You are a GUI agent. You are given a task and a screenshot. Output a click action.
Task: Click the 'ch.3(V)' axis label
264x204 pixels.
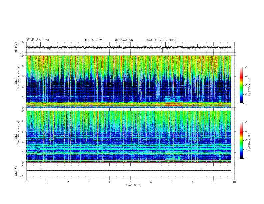[16, 171]
